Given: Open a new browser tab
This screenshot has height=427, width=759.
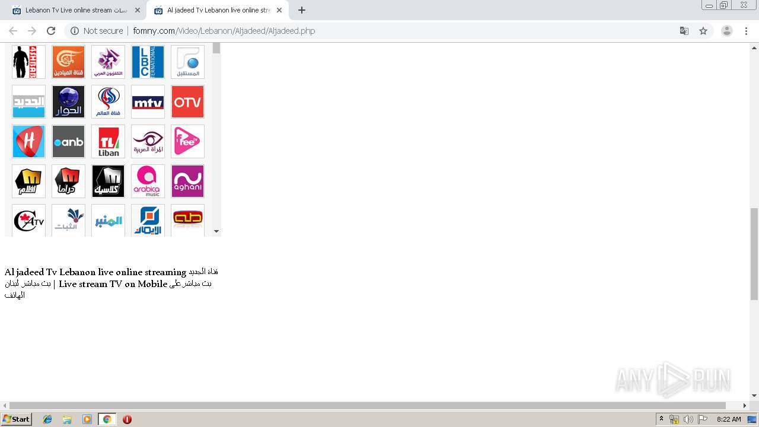Looking at the screenshot, I should [x=302, y=10].
